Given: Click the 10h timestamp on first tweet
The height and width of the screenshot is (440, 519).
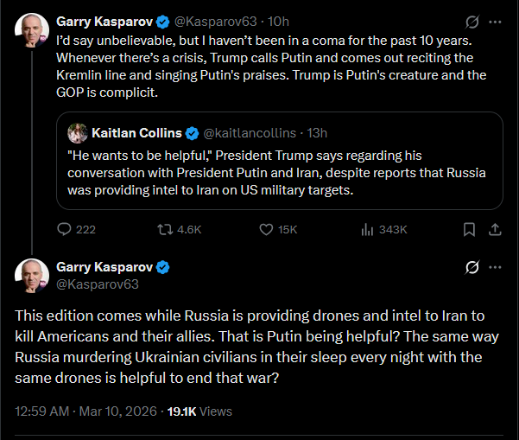Looking at the screenshot, I should pyautogui.click(x=281, y=20).
